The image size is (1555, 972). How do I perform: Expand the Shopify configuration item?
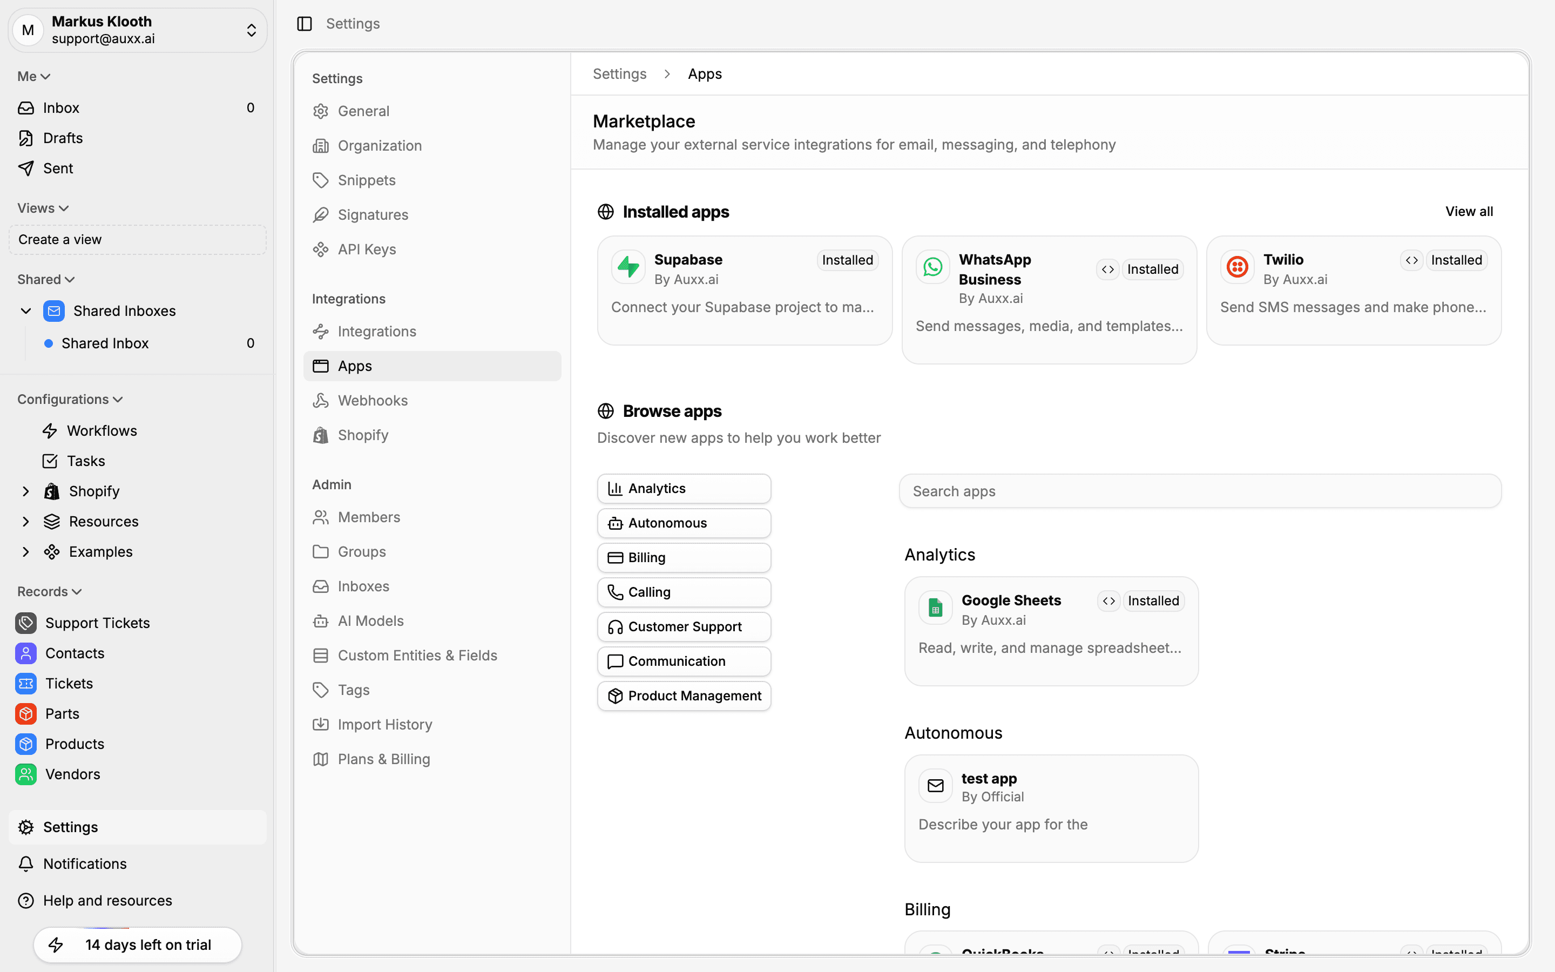[x=26, y=491]
